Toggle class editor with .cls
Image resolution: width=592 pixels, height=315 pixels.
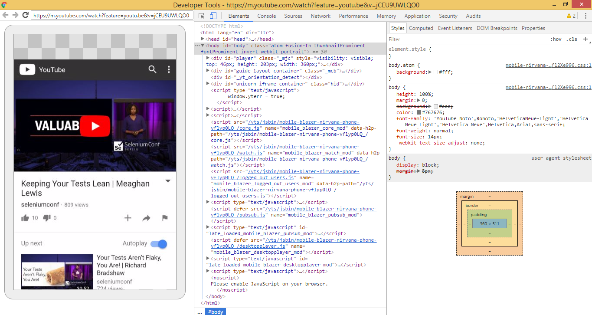click(x=572, y=39)
